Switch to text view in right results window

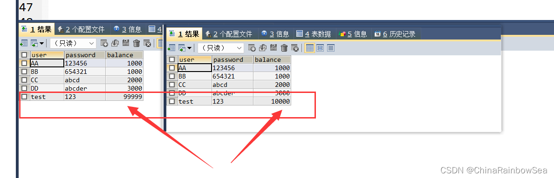point(331,47)
